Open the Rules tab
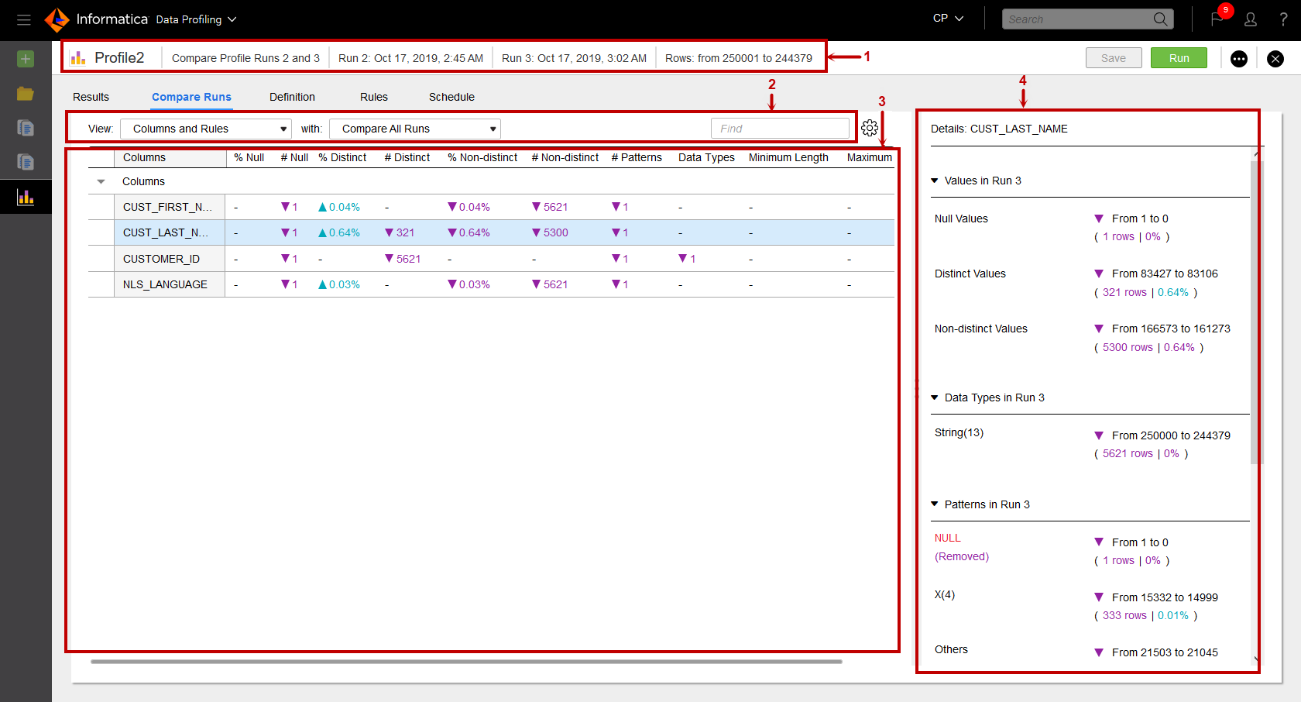1301x702 pixels. click(x=374, y=97)
